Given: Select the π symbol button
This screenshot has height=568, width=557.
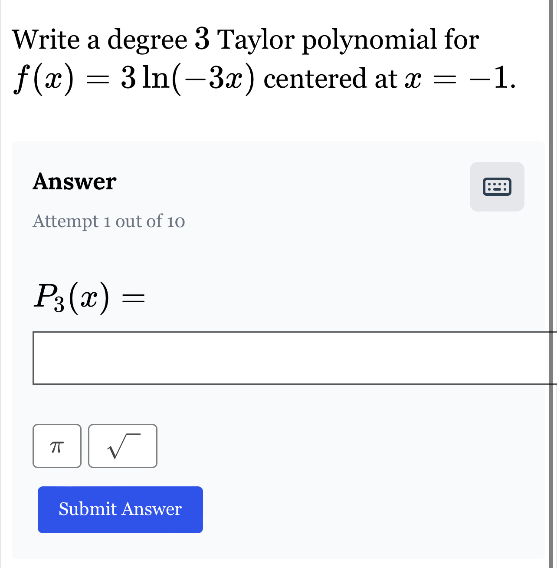Looking at the screenshot, I should (x=57, y=446).
